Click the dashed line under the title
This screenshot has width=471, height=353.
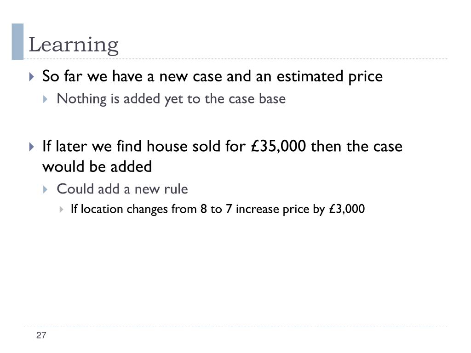tap(235, 59)
